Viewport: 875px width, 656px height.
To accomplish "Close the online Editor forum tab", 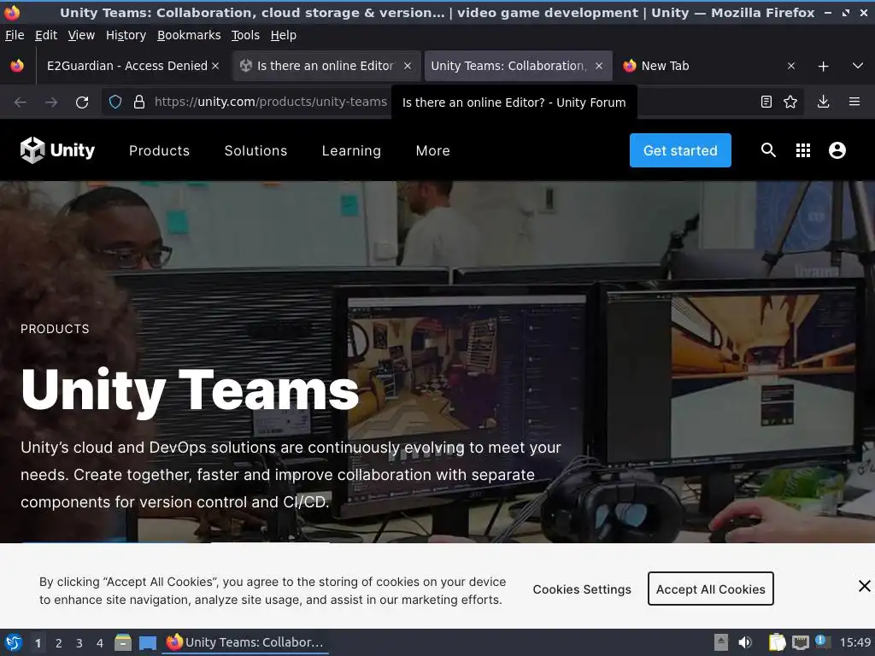I will pyautogui.click(x=408, y=66).
